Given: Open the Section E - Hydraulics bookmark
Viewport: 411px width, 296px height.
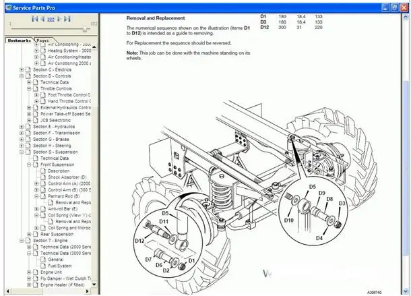Looking at the screenshot, I should pos(54,127).
